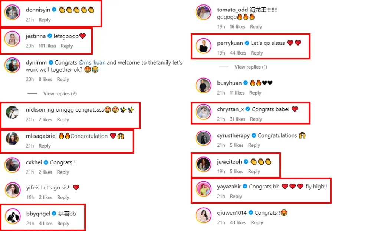Click the cyrustherapy username

[x=233, y=136]
